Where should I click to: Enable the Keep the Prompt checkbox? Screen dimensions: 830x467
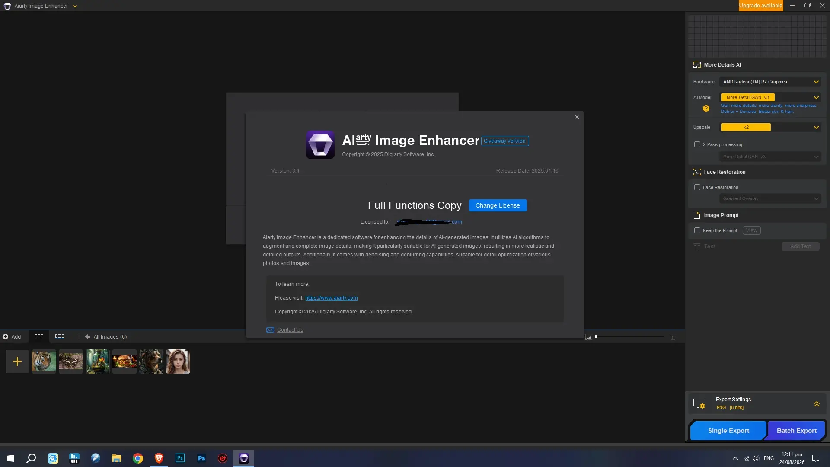click(697, 230)
